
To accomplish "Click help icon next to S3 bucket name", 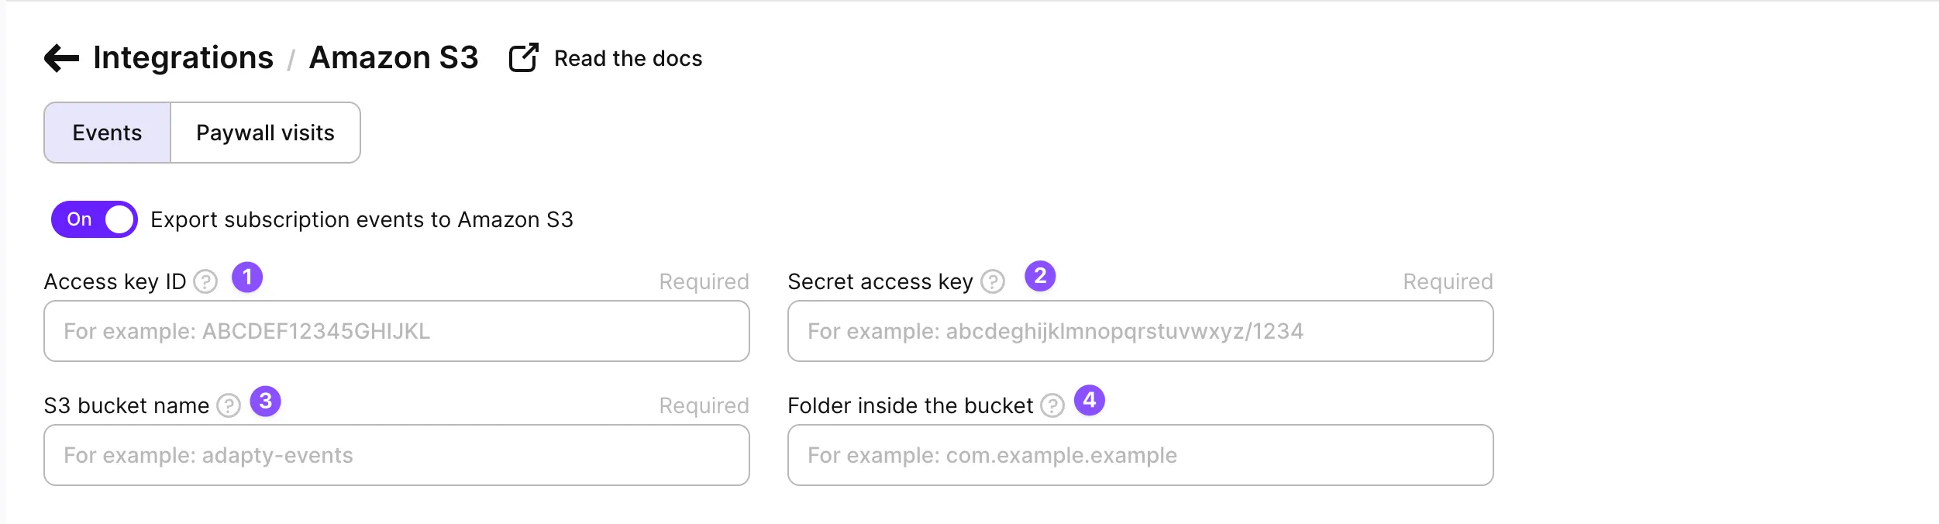I will [229, 405].
